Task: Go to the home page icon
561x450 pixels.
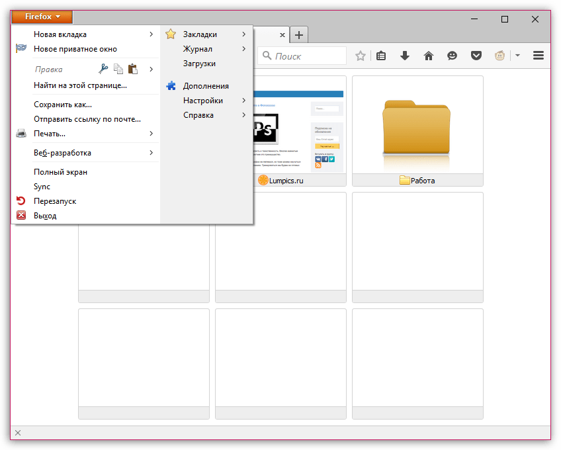Action: (429, 56)
